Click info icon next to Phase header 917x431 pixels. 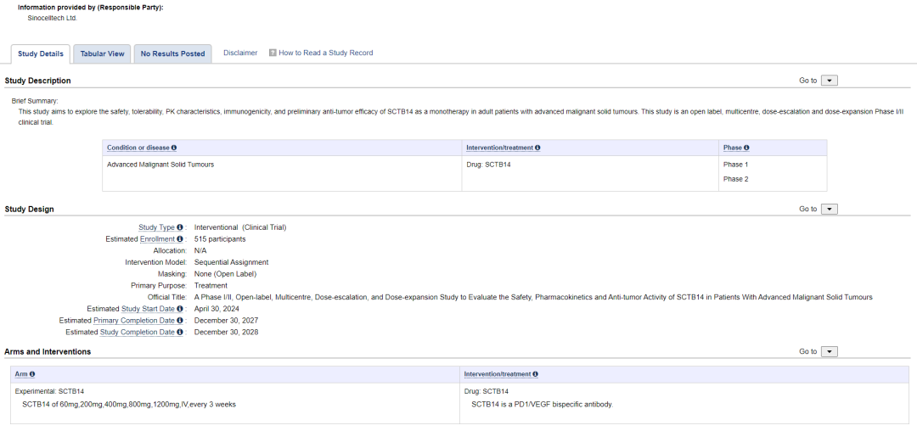(746, 148)
